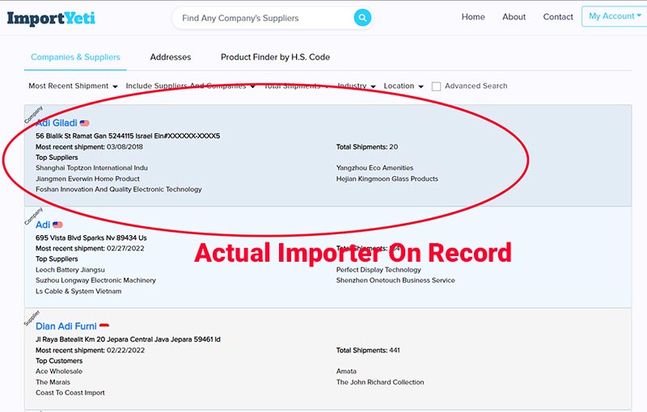647x412 pixels.
Task: Click customer The Marais
Action: (x=53, y=382)
